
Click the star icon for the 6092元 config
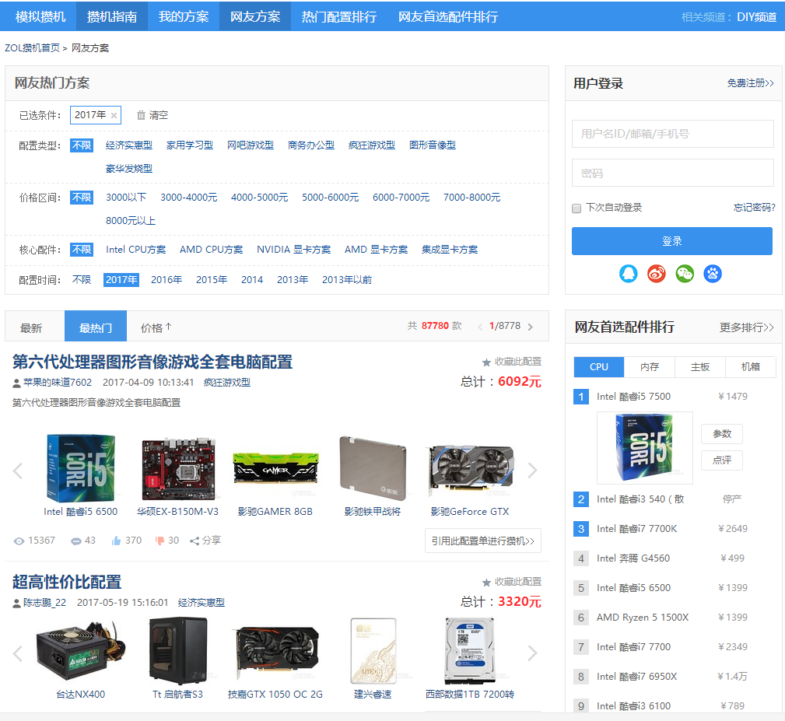tap(486, 362)
